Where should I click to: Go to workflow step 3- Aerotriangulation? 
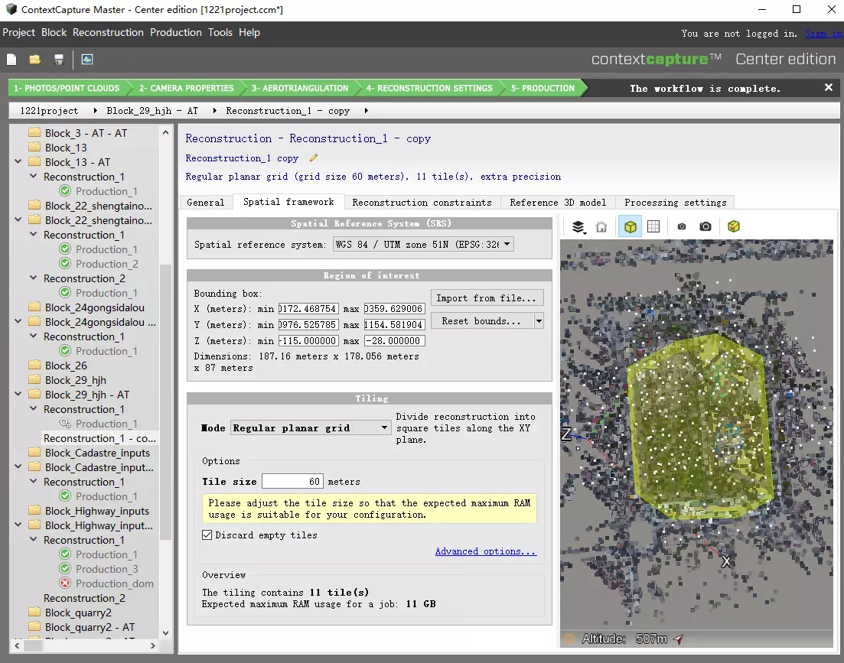(299, 88)
